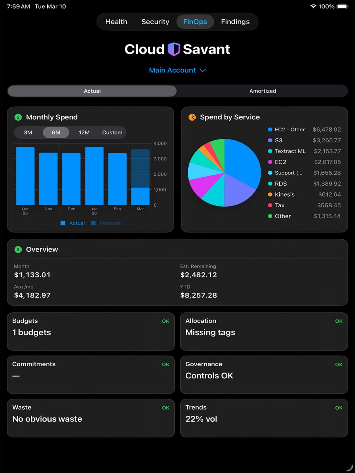Viewport: 355px width, 473px height.
Task: Open the Allocation Missing tags card
Action: point(264,331)
